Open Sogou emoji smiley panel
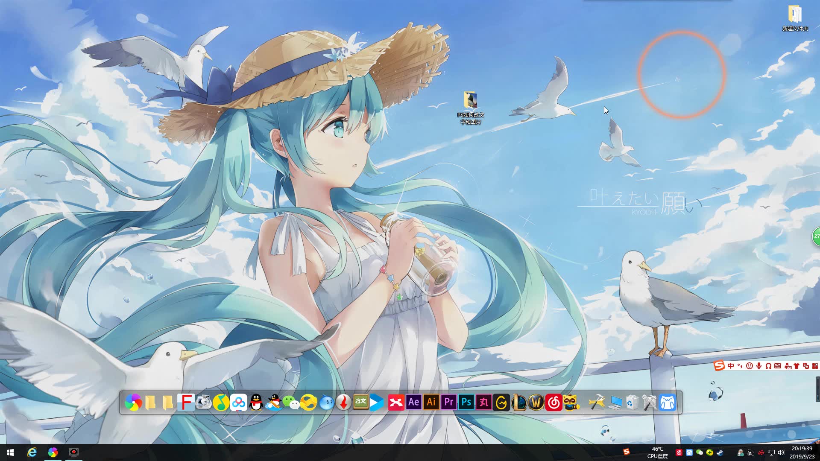The width and height of the screenshot is (820, 461). click(750, 366)
